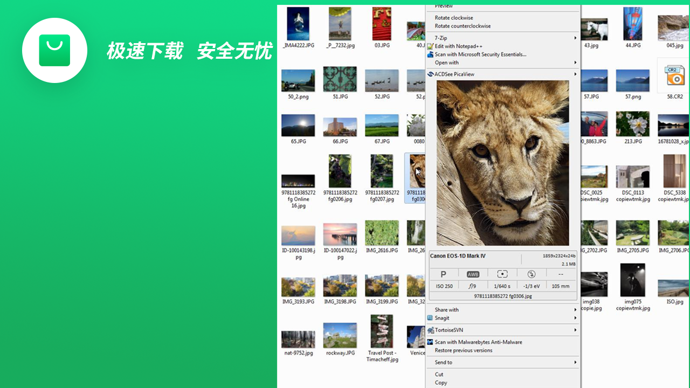Viewport: 690px width, 388px height.
Task: Click the Snagit icon in the context menu
Action: tap(430, 318)
